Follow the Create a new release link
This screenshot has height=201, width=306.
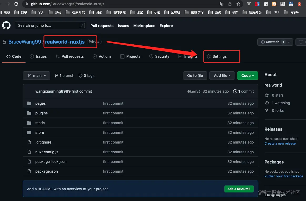pos(280,144)
